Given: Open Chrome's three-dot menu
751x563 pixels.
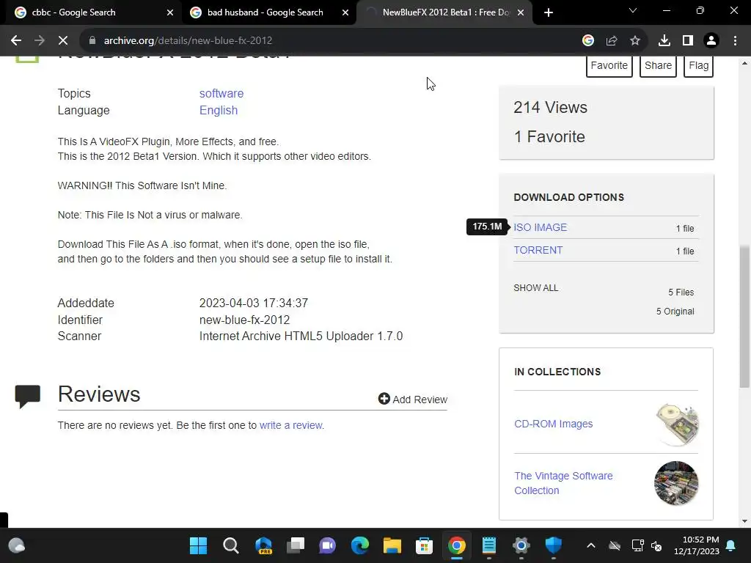Looking at the screenshot, I should coord(735,41).
